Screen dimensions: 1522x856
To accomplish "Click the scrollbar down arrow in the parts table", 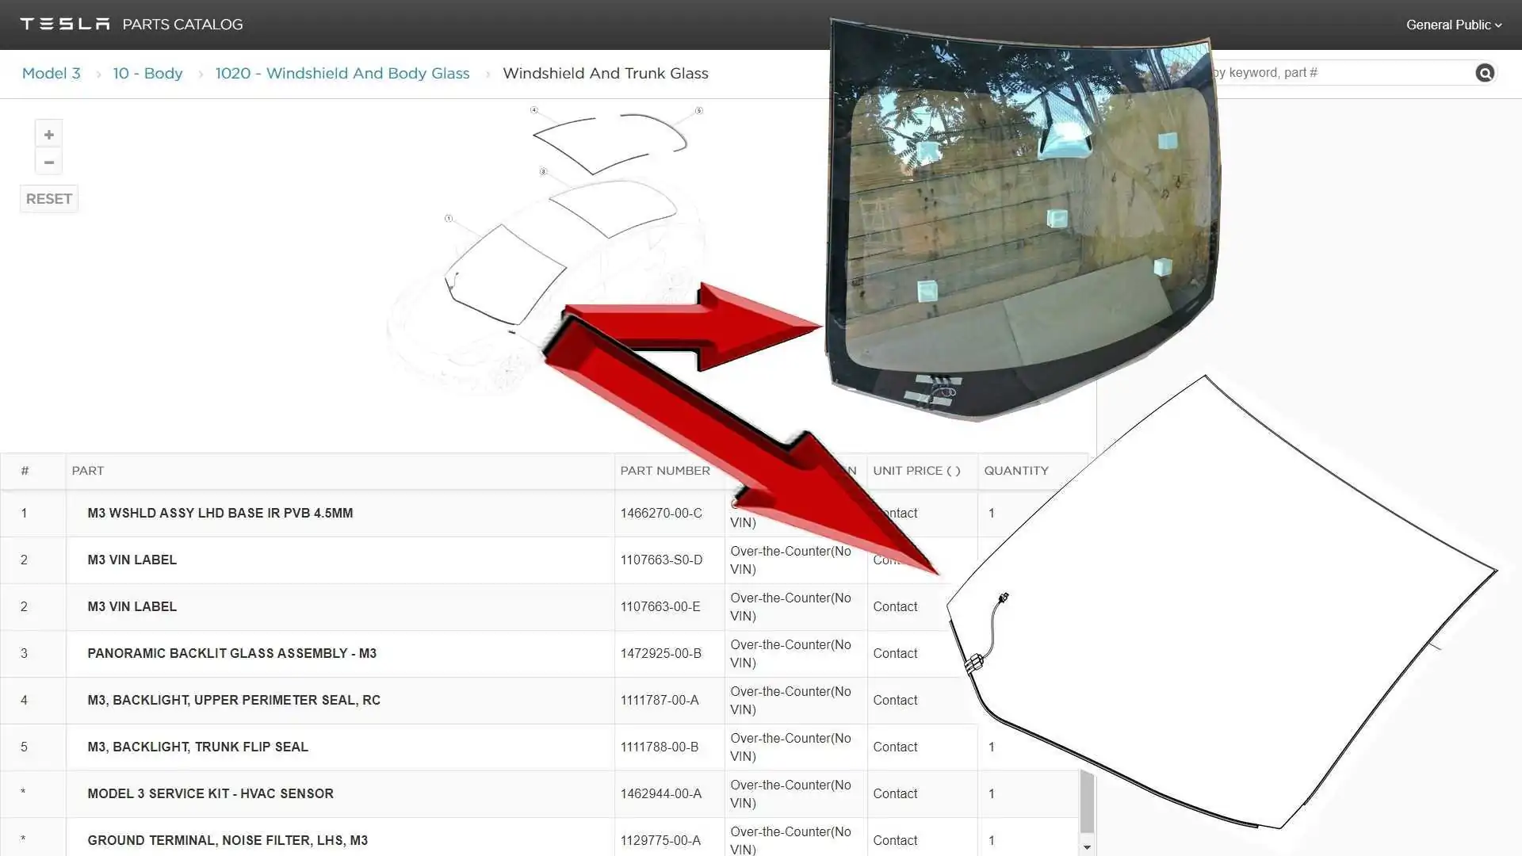I will pos(1087,846).
